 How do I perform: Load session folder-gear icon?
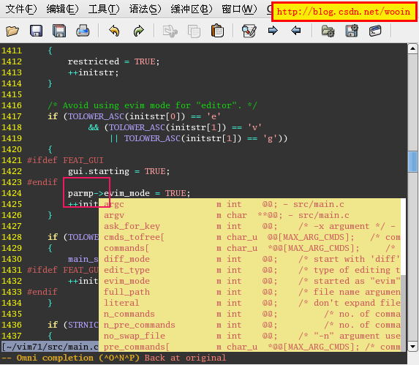[328, 31]
